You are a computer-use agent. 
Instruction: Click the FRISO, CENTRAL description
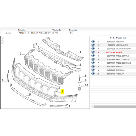(x=123, y=56)
